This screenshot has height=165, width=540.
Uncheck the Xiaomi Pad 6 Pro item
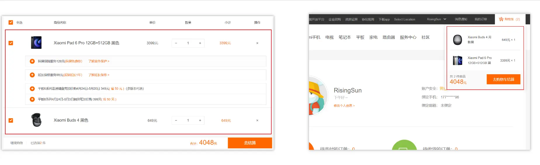11,43
